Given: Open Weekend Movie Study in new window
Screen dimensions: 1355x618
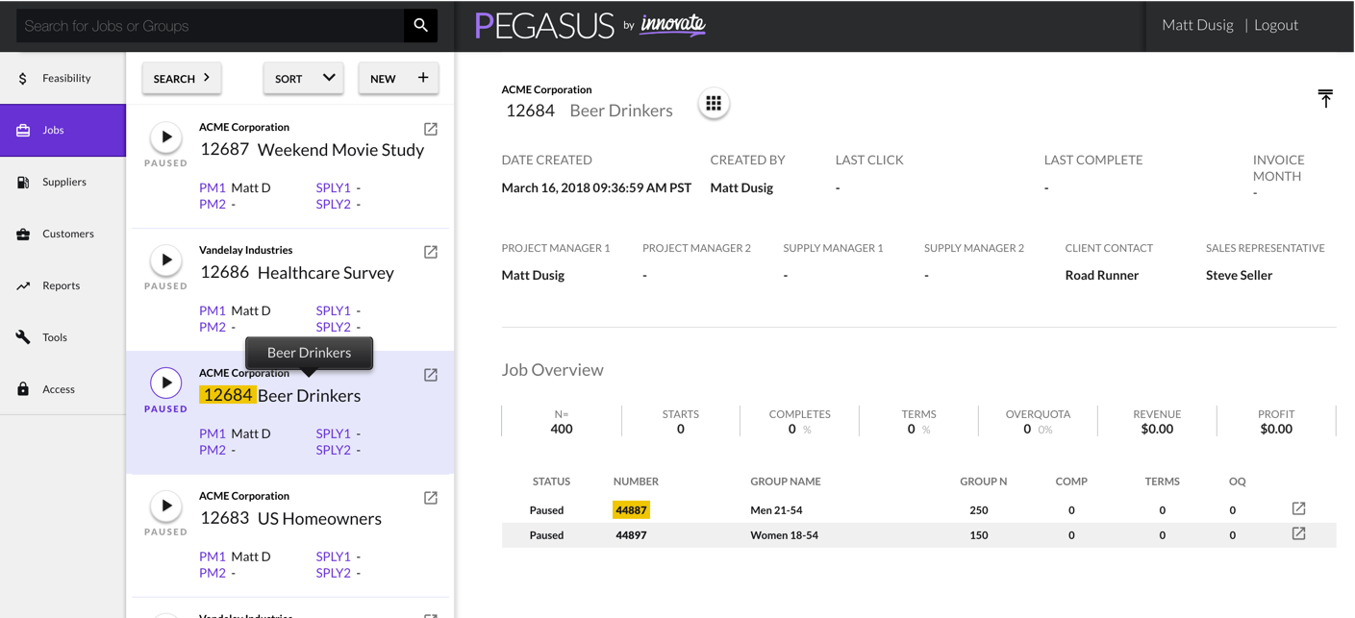Looking at the screenshot, I should point(431,129).
